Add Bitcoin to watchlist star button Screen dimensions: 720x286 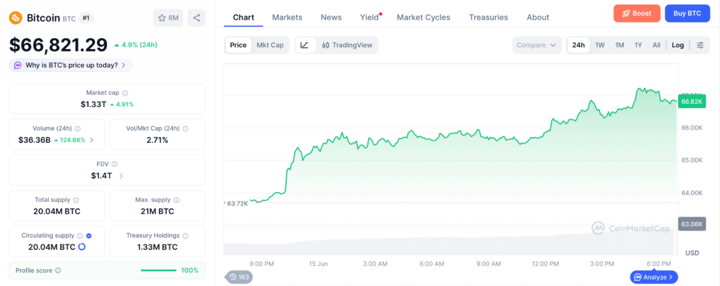click(x=168, y=18)
